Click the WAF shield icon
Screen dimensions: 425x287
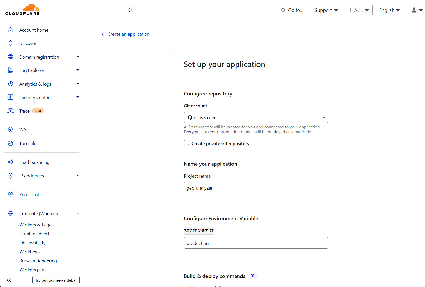[x=10, y=130]
